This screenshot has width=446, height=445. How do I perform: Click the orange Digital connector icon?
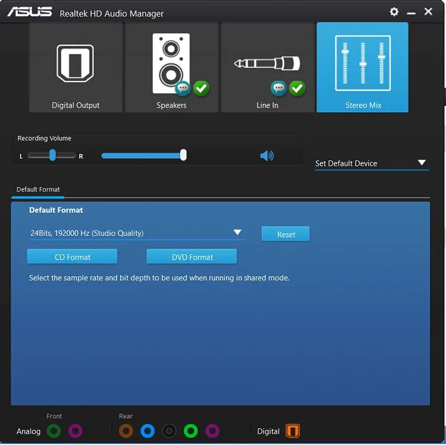pyautogui.click(x=293, y=431)
